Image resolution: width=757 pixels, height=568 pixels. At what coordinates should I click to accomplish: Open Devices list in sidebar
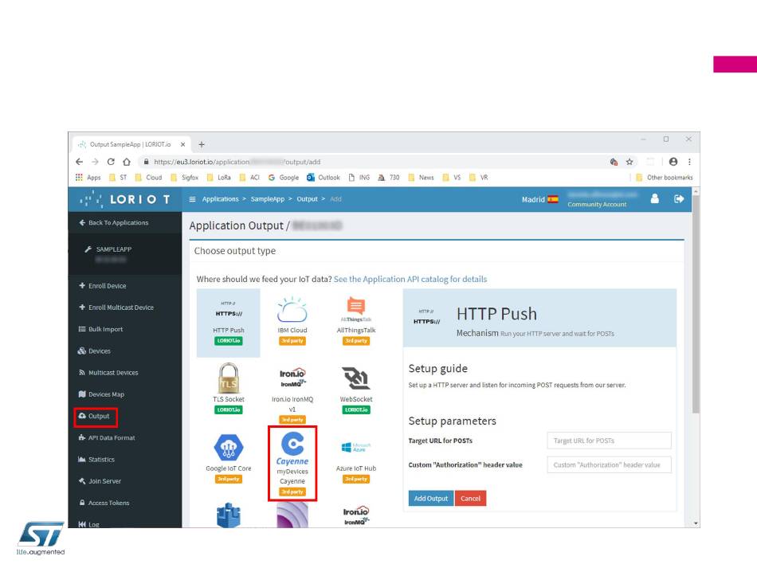tap(94, 351)
